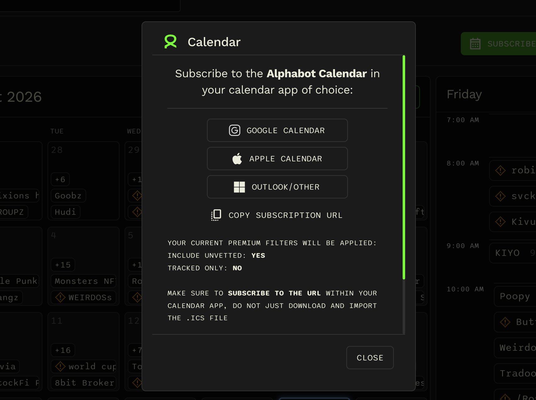Open the Goobz event on Tuesday 28

[x=68, y=196]
